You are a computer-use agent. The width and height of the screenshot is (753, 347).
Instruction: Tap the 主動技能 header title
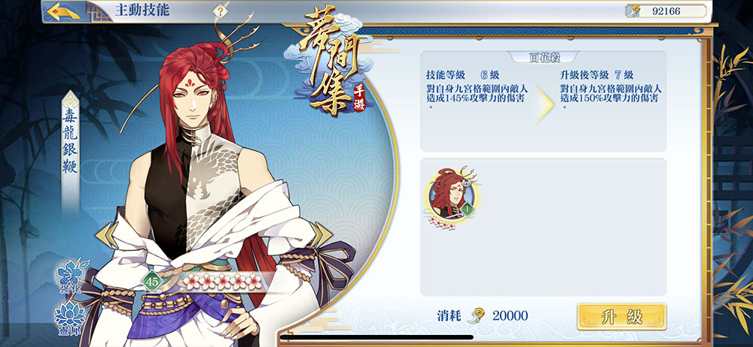point(142,10)
